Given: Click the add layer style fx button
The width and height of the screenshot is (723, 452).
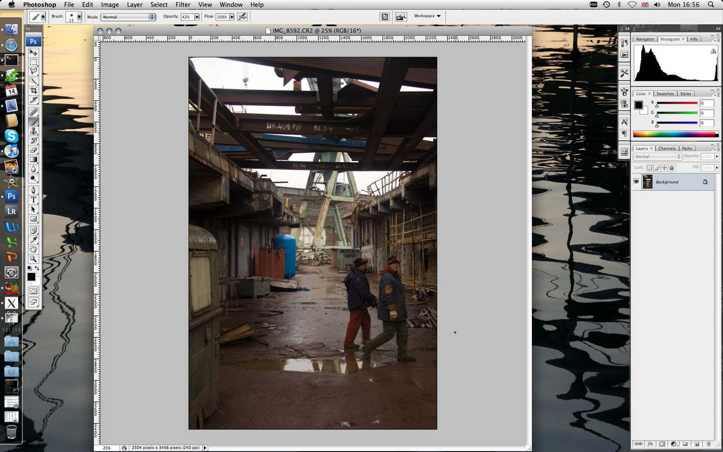Looking at the screenshot, I should point(650,444).
